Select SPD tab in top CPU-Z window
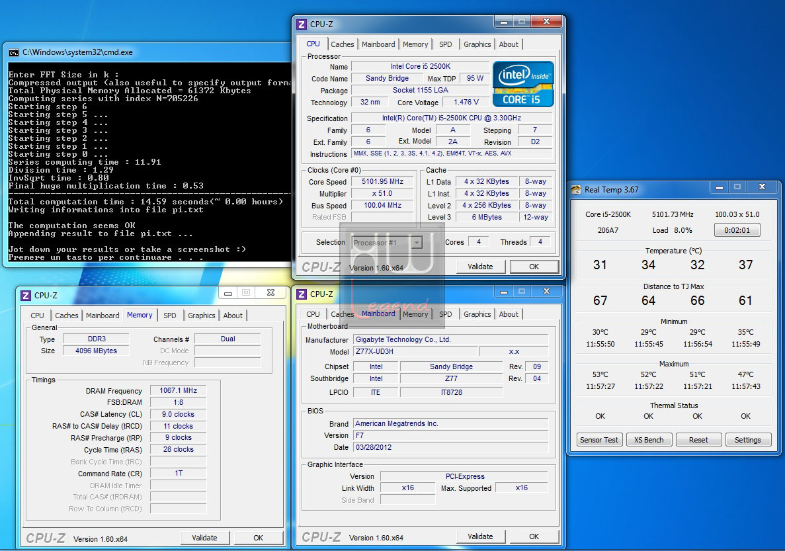 (x=446, y=44)
